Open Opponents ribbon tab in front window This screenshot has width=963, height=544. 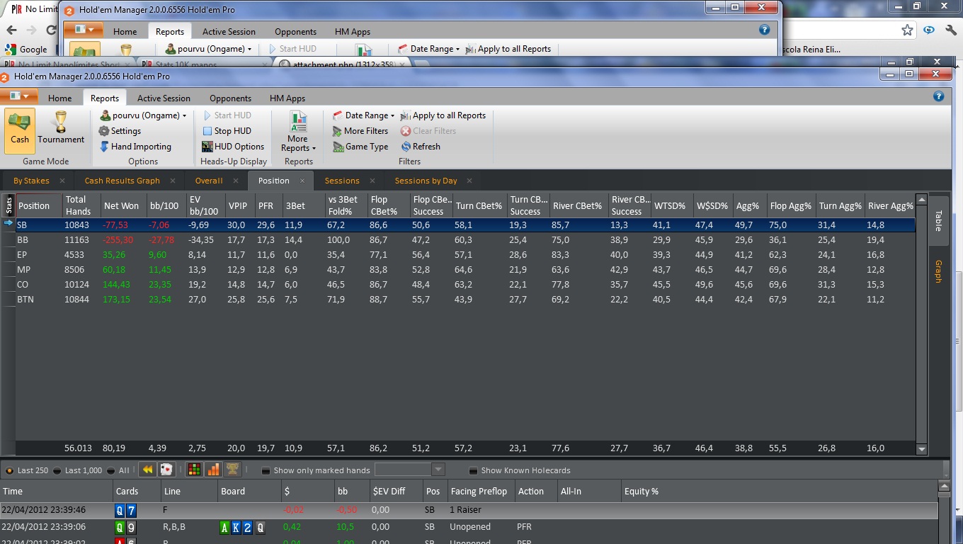click(x=230, y=98)
